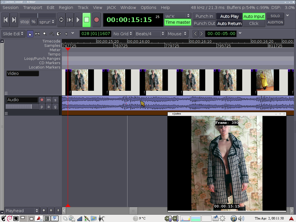This screenshot has height=222, width=296.
Task: Select the gain automation draw tool
Action: pos(52,34)
